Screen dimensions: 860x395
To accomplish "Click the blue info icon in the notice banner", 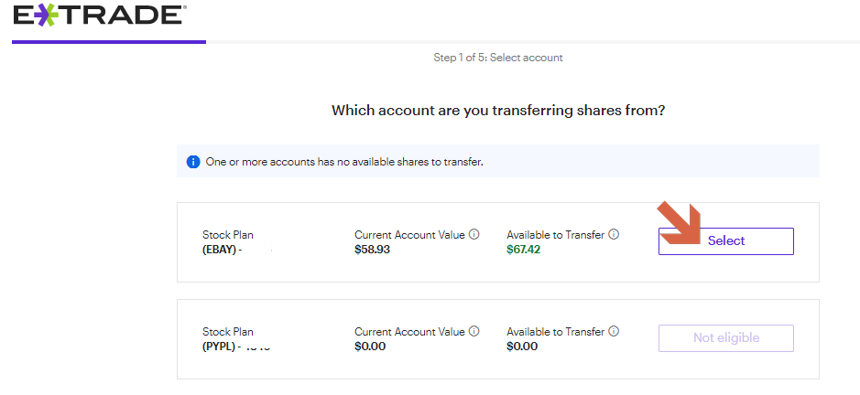I will 193,162.
